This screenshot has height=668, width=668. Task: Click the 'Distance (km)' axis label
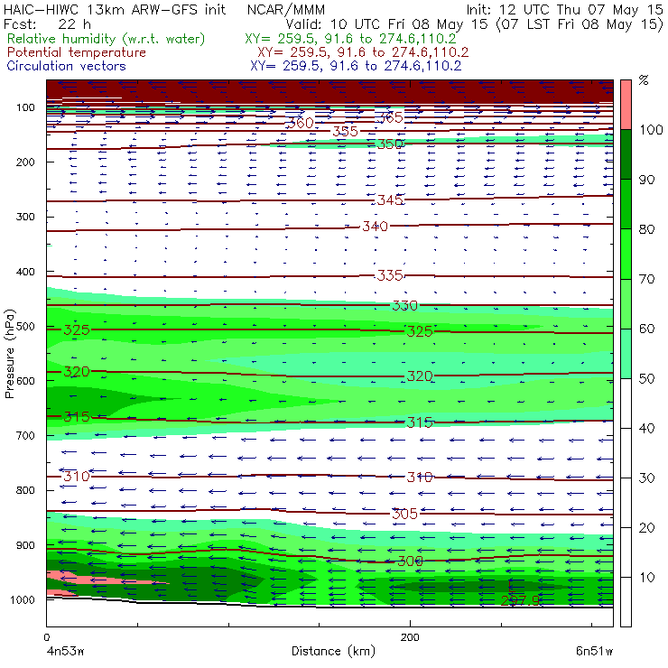[x=333, y=651]
